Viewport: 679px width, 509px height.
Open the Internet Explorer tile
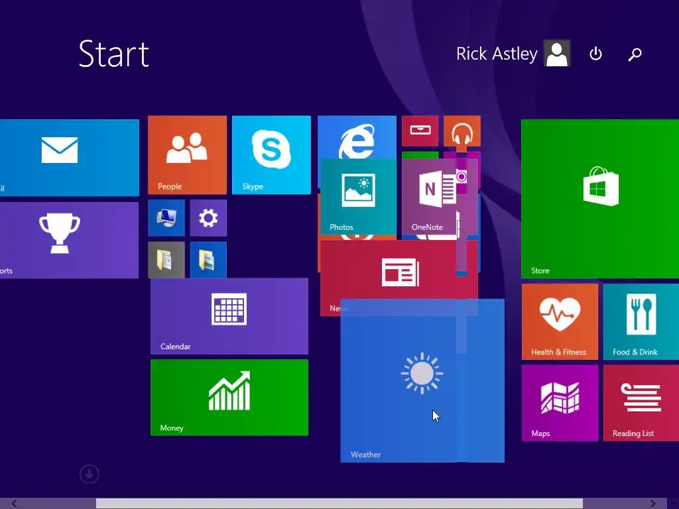[x=357, y=138]
